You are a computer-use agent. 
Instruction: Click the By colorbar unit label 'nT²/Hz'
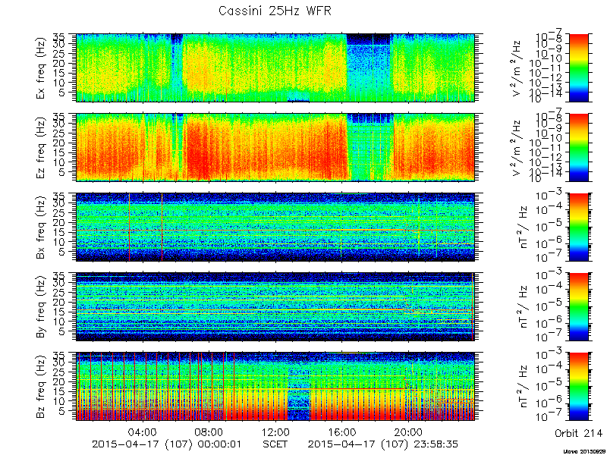[x=522, y=307]
